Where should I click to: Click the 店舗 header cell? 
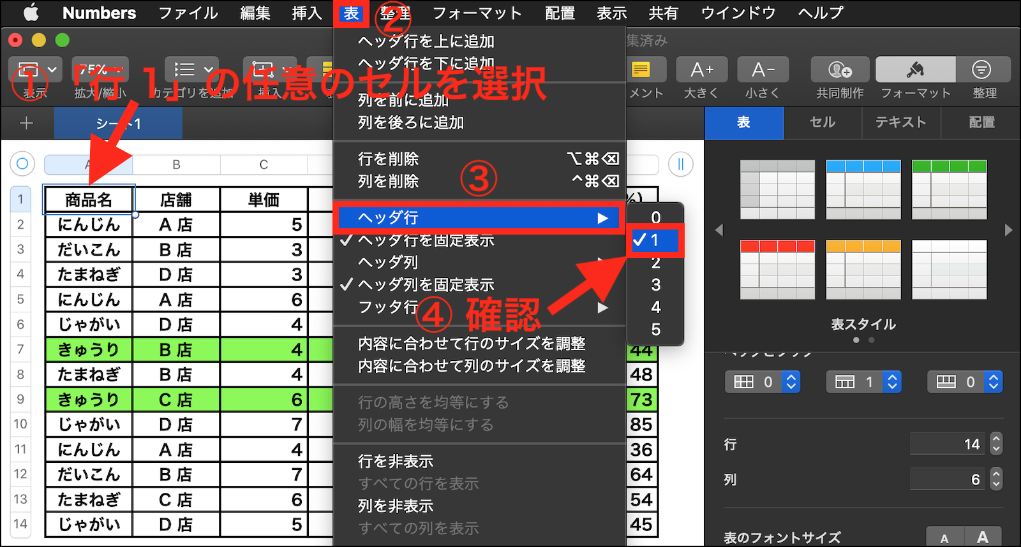point(176,200)
